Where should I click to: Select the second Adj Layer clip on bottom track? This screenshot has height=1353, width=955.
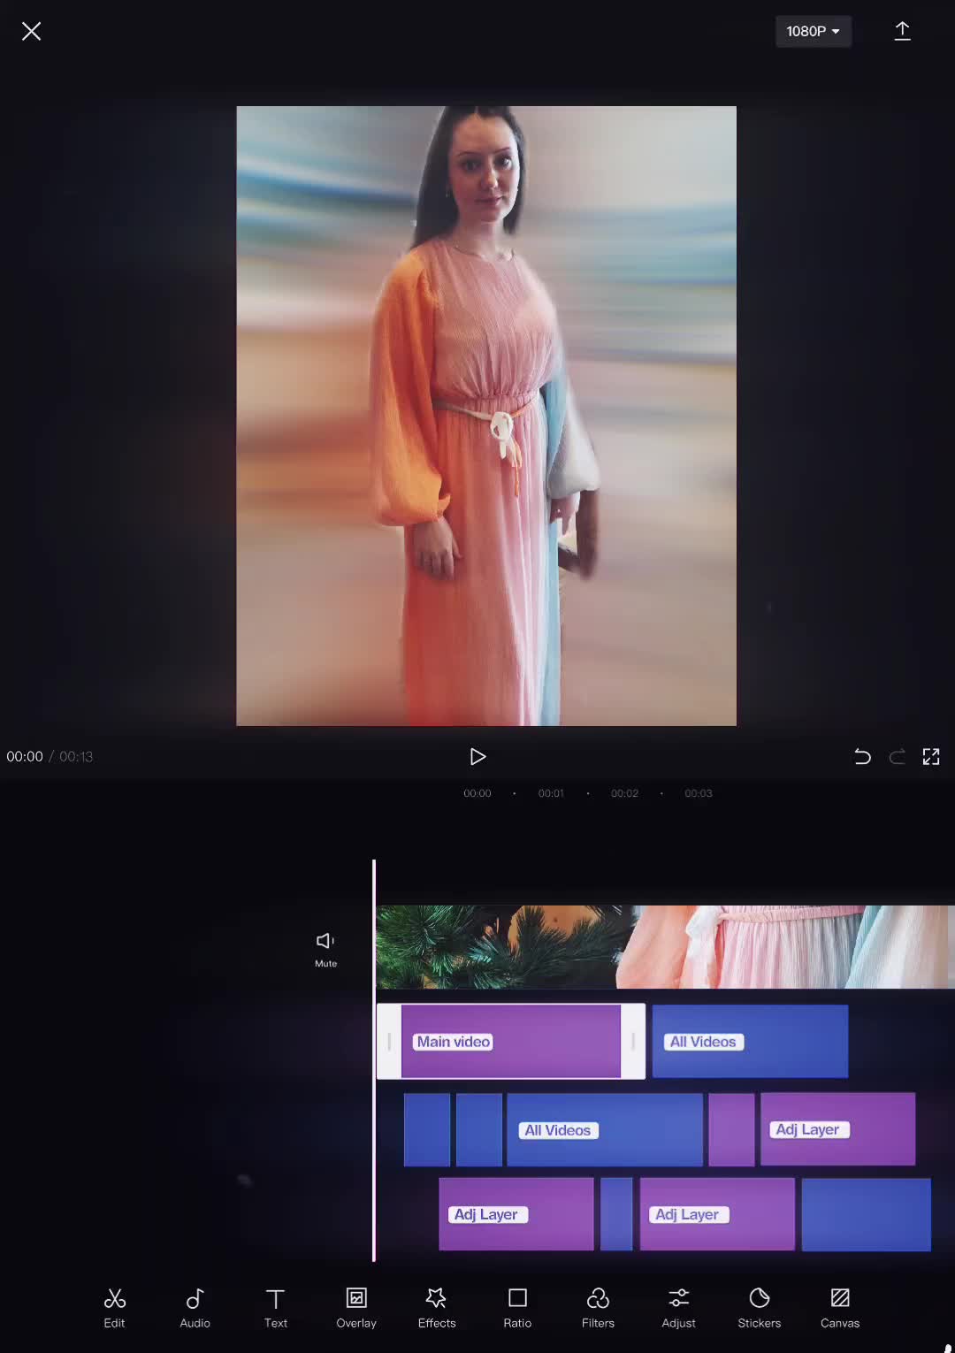[x=717, y=1214]
